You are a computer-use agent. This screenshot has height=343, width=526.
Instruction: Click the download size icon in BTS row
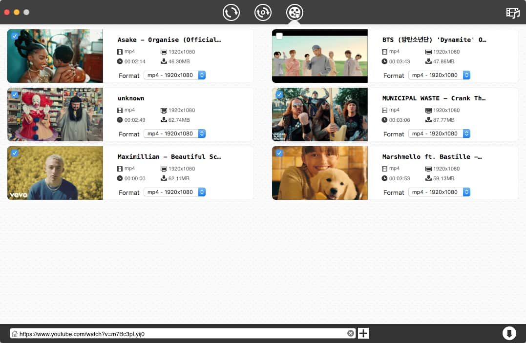[x=428, y=61]
